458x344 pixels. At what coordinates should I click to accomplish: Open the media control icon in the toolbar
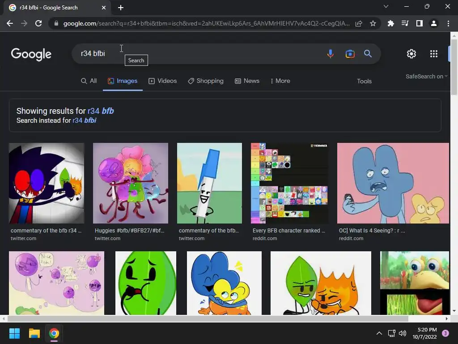pos(405,23)
